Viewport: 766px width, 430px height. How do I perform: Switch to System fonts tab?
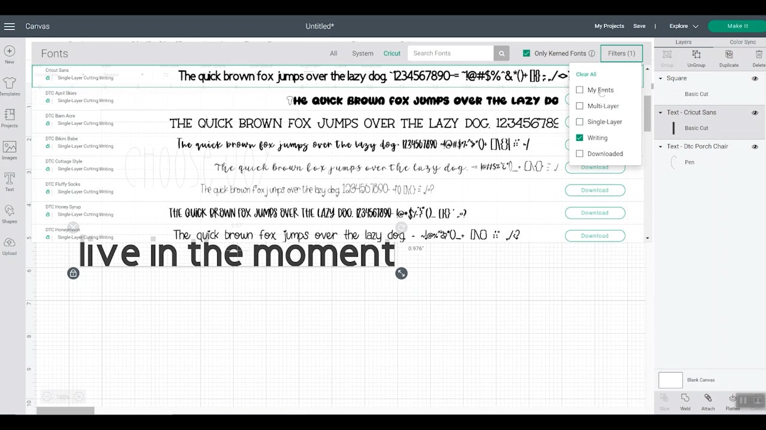click(363, 53)
